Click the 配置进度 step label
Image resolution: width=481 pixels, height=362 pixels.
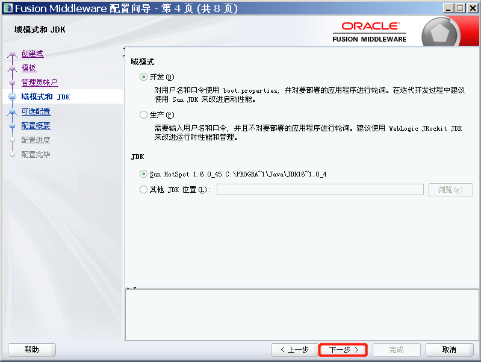(36, 140)
